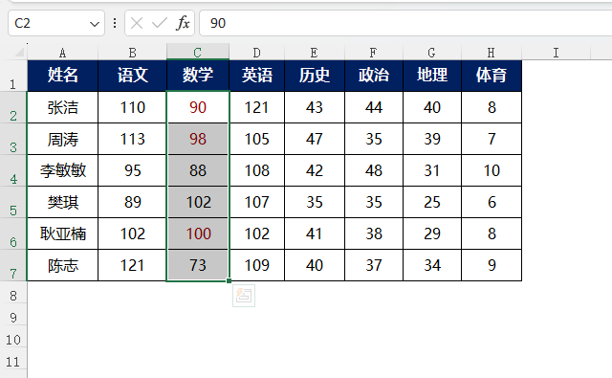612x378 pixels.
Task: Click 李敏敏's 政治 score 48
Action: tap(374, 170)
